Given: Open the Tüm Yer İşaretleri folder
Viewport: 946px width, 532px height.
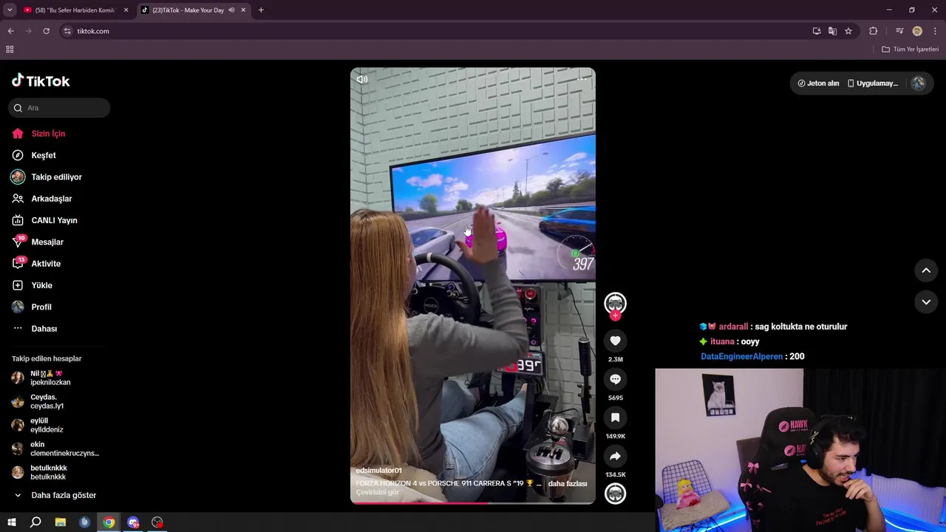Looking at the screenshot, I should pyautogui.click(x=911, y=50).
